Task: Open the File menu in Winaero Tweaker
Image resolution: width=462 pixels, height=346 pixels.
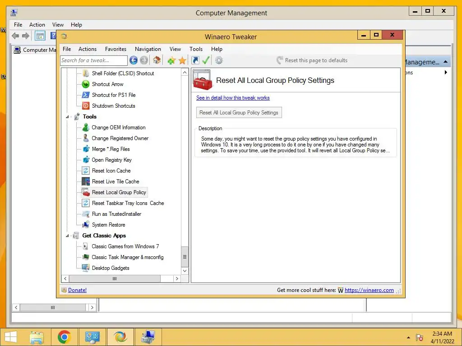Action: tap(67, 49)
